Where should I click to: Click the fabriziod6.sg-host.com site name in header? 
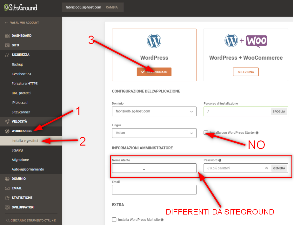click(x=83, y=7)
